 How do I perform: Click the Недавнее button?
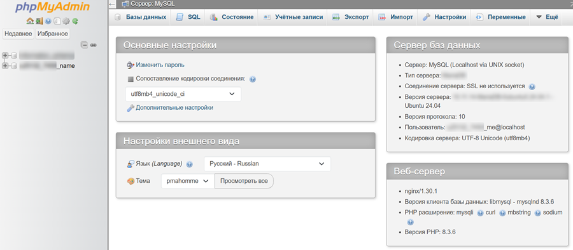(x=18, y=34)
